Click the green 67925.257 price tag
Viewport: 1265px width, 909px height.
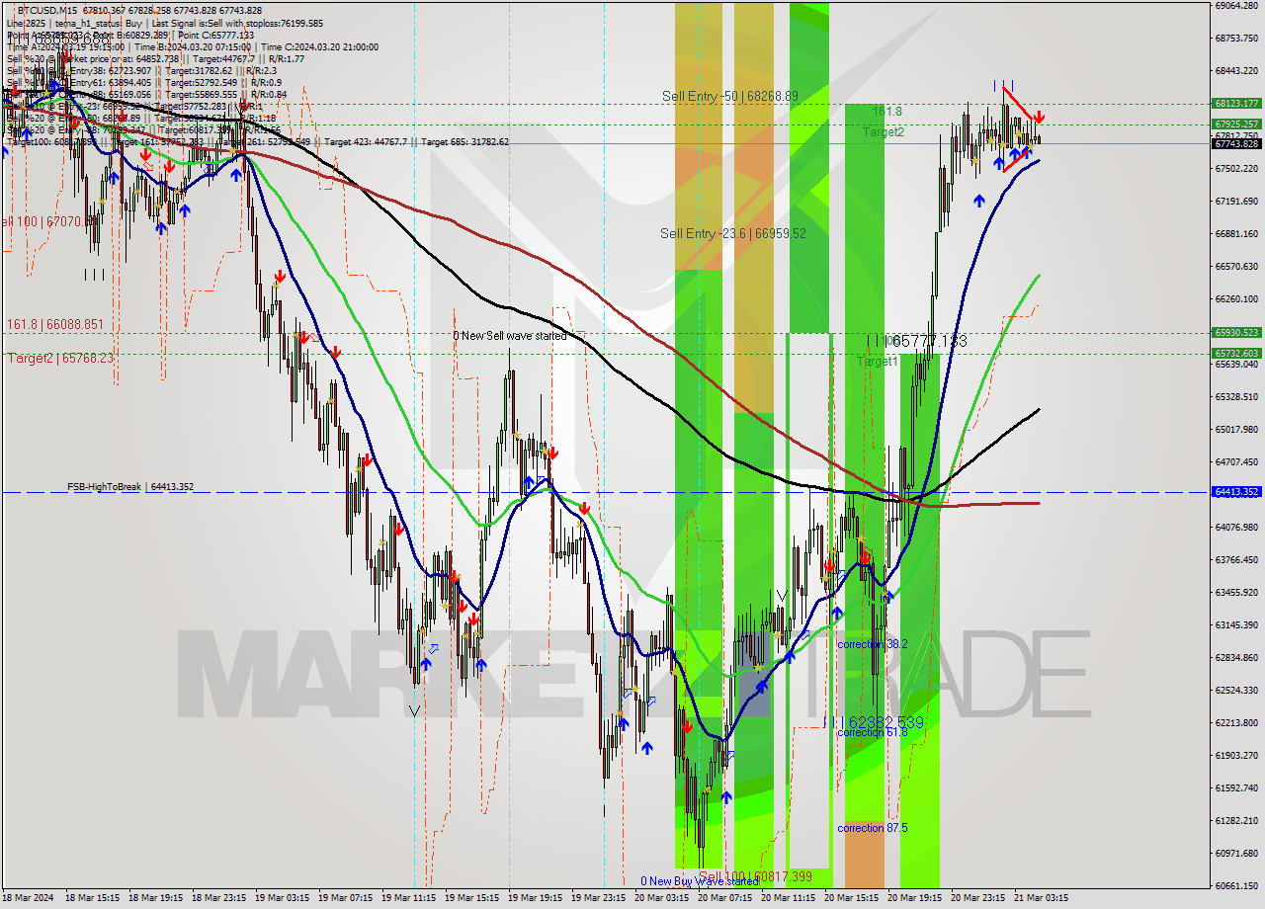coord(1236,124)
